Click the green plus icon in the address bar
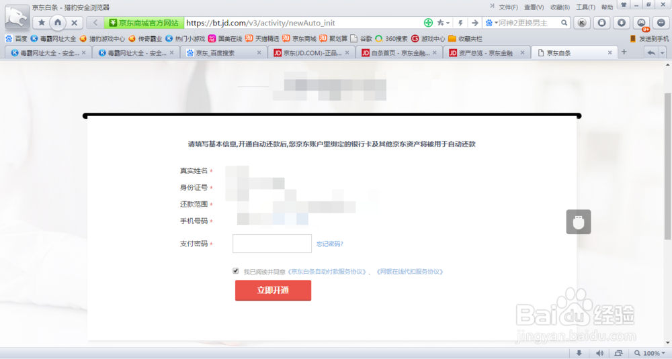This screenshot has height=359, width=672. point(427,23)
